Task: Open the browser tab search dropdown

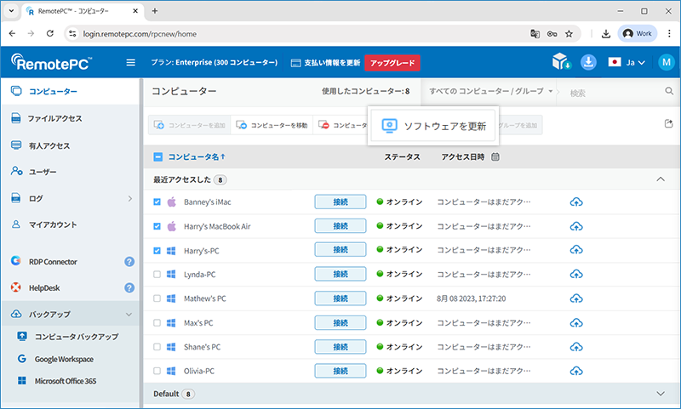Action: (11, 11)
